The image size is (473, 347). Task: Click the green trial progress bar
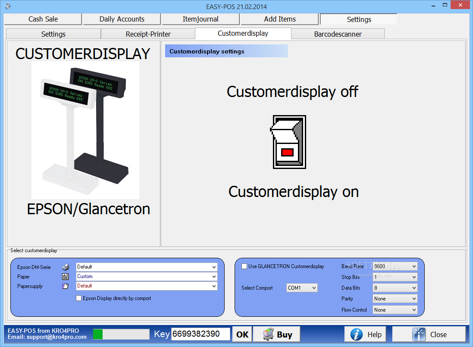click(x=121, y=334)
